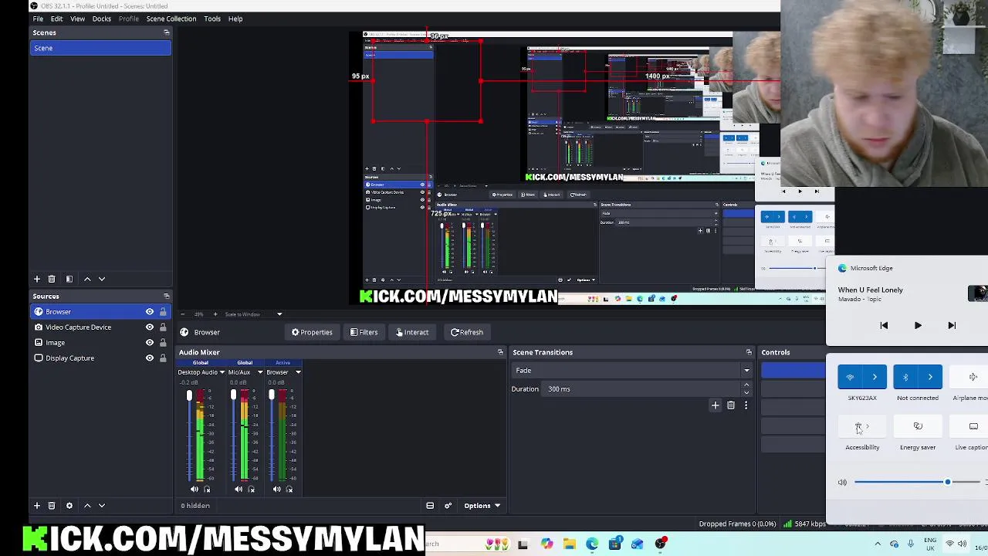Adjust system volume slider
This screenshot has height=556, width=988.
click(x=915, y=482)
